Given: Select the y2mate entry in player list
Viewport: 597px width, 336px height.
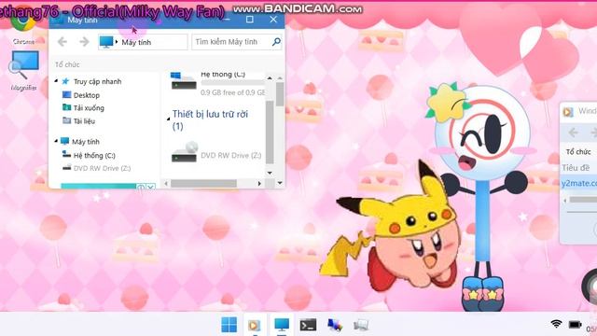Looking at the screenshot, I should [579, 183].
